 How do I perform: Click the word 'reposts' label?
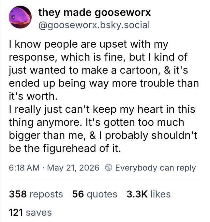coord(46,195)
